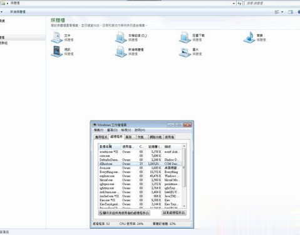Open the 說明(H) menu in Task Manager
Screen dimensions: 300x235
[140, 130]
